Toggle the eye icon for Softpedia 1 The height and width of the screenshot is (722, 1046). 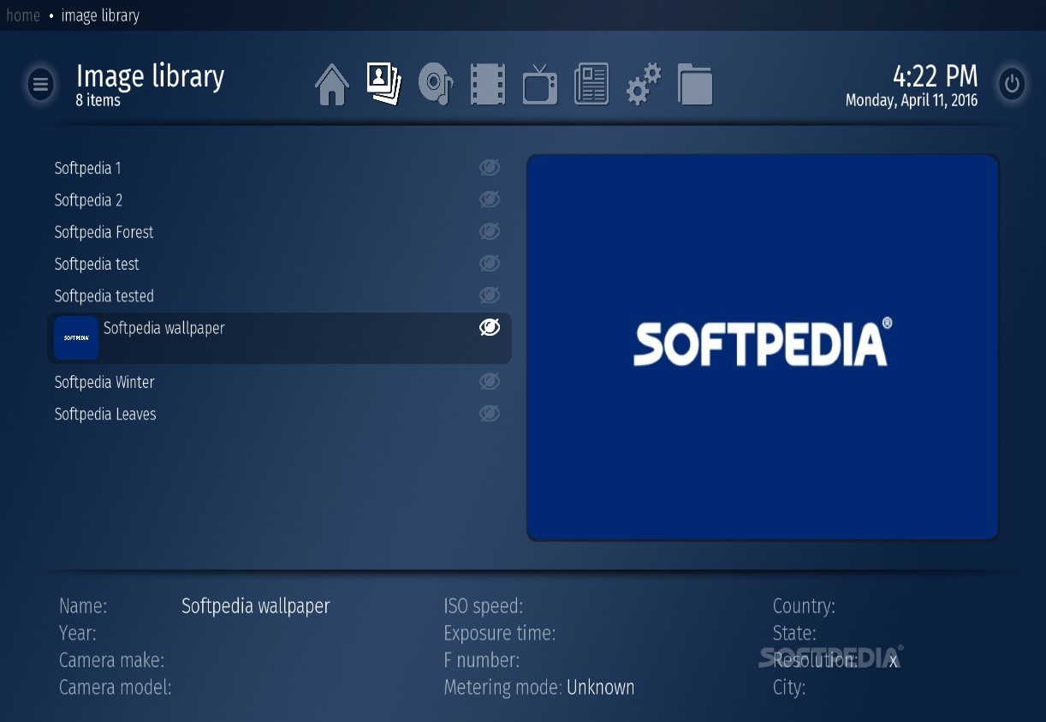pyautogui.click(x=490, y=167)
